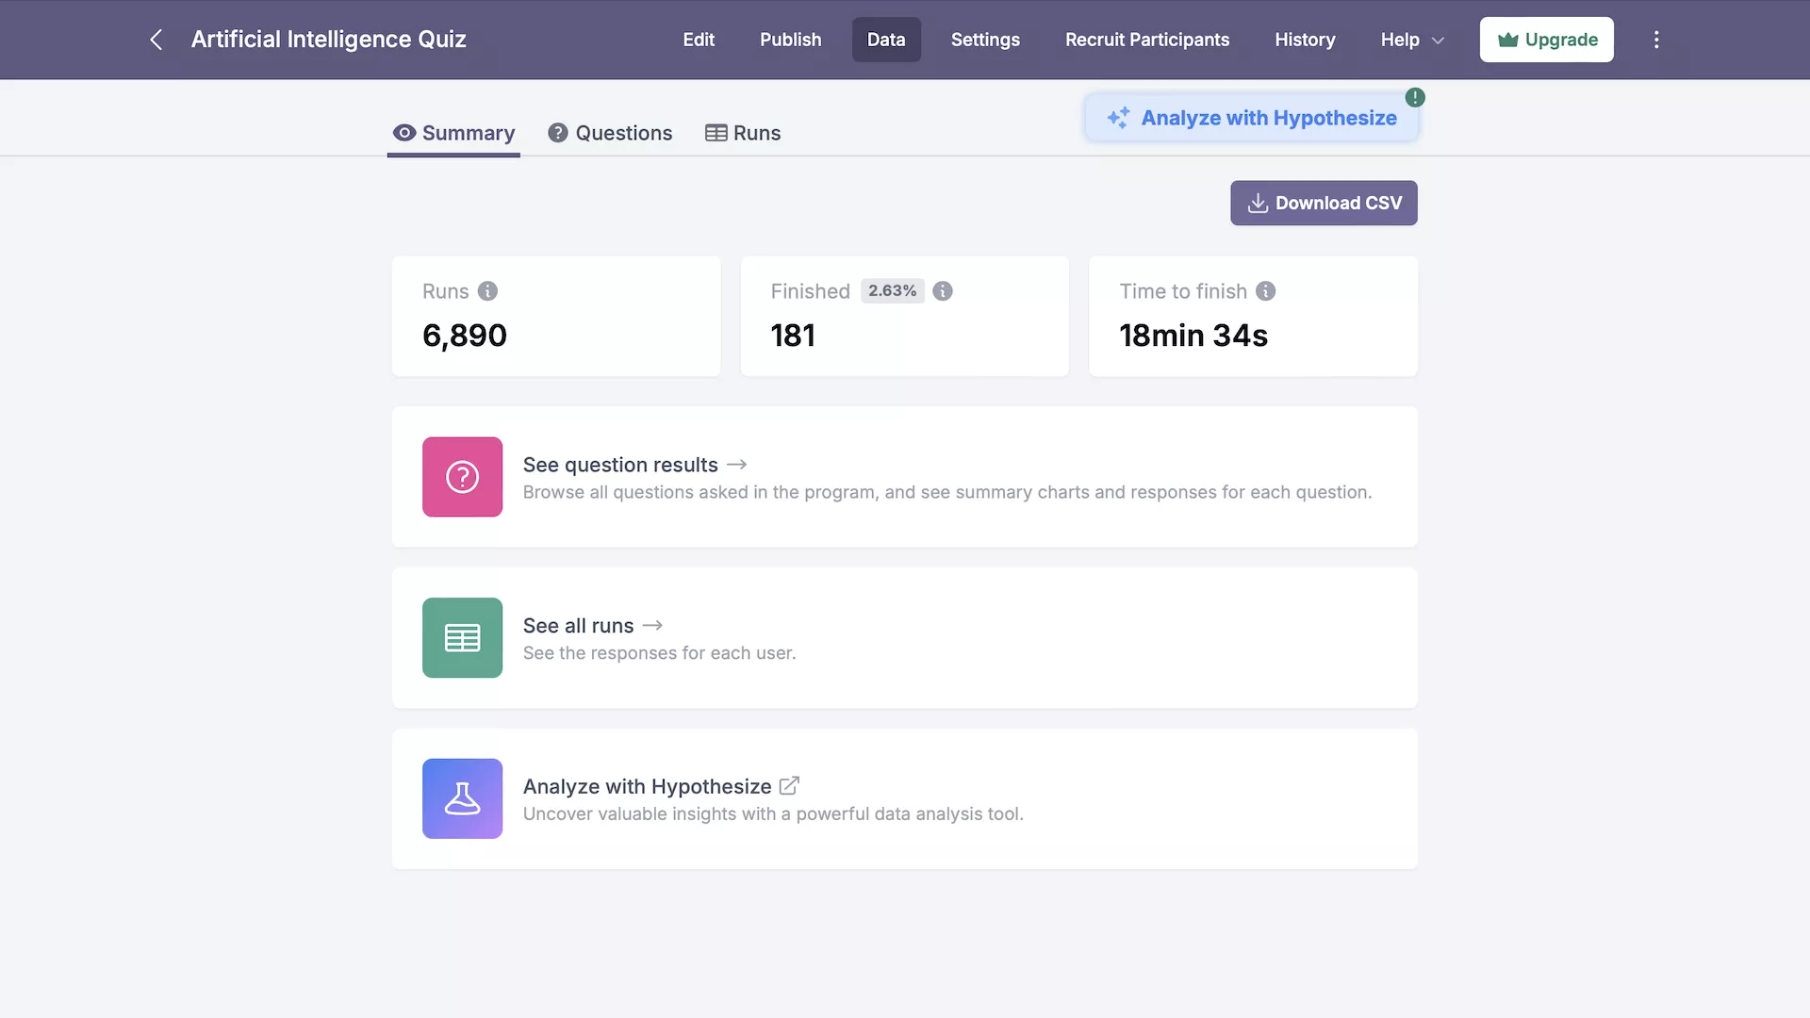Switch to the Runs tab
The image size is (1810, 1018).
(743, 133)
